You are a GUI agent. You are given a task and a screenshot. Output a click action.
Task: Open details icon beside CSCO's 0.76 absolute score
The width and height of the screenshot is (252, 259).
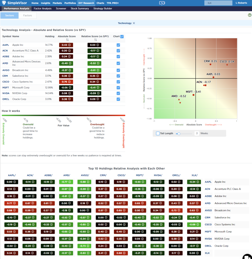pyautogui.click(x=70, y=81)
